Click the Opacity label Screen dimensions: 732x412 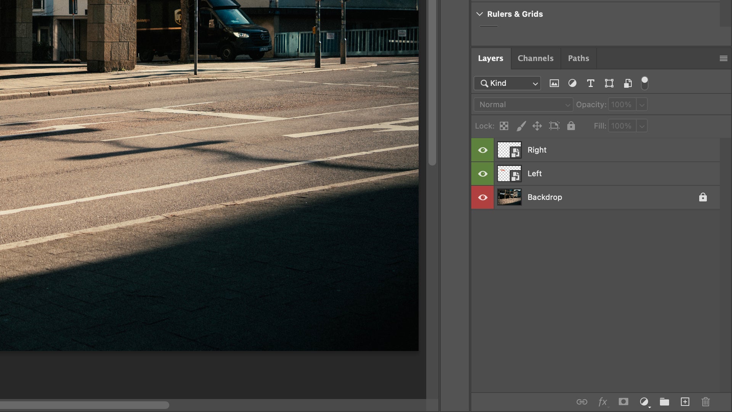coord(591,105)
